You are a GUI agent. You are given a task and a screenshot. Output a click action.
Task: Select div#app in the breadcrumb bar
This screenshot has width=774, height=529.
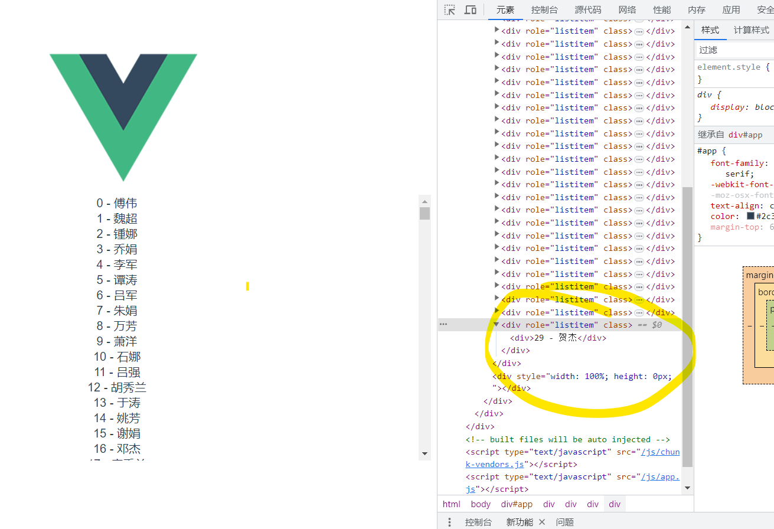pos(517,504)
